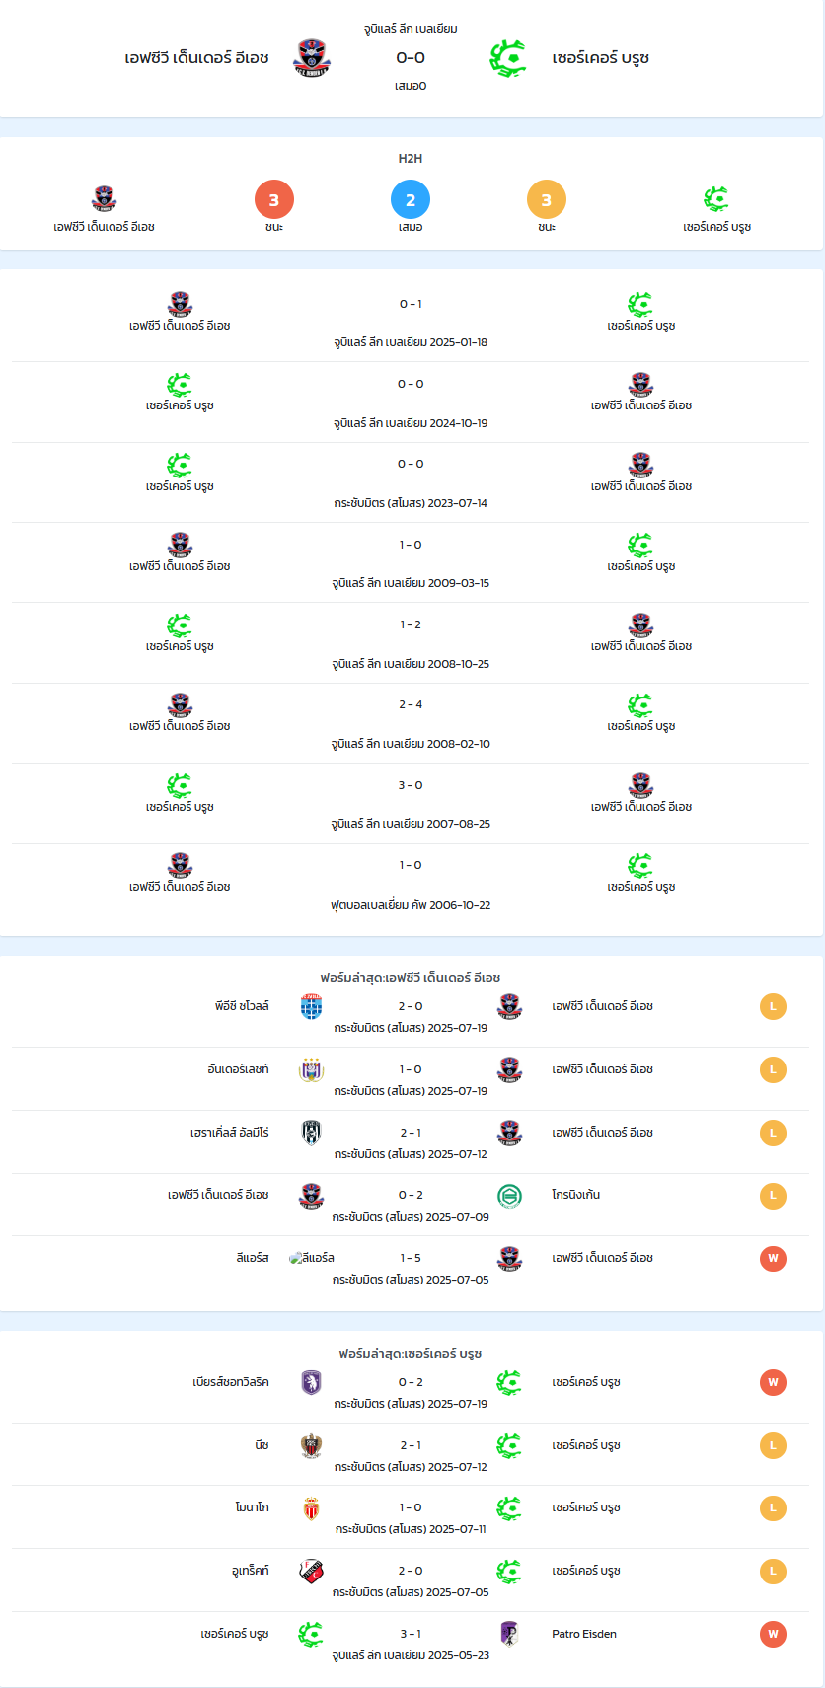Click the red W badge for the 1 - 5 result
Viewport: 825px width, 1688px height.
pos(773,1258)
